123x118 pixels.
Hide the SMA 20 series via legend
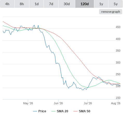63,111
